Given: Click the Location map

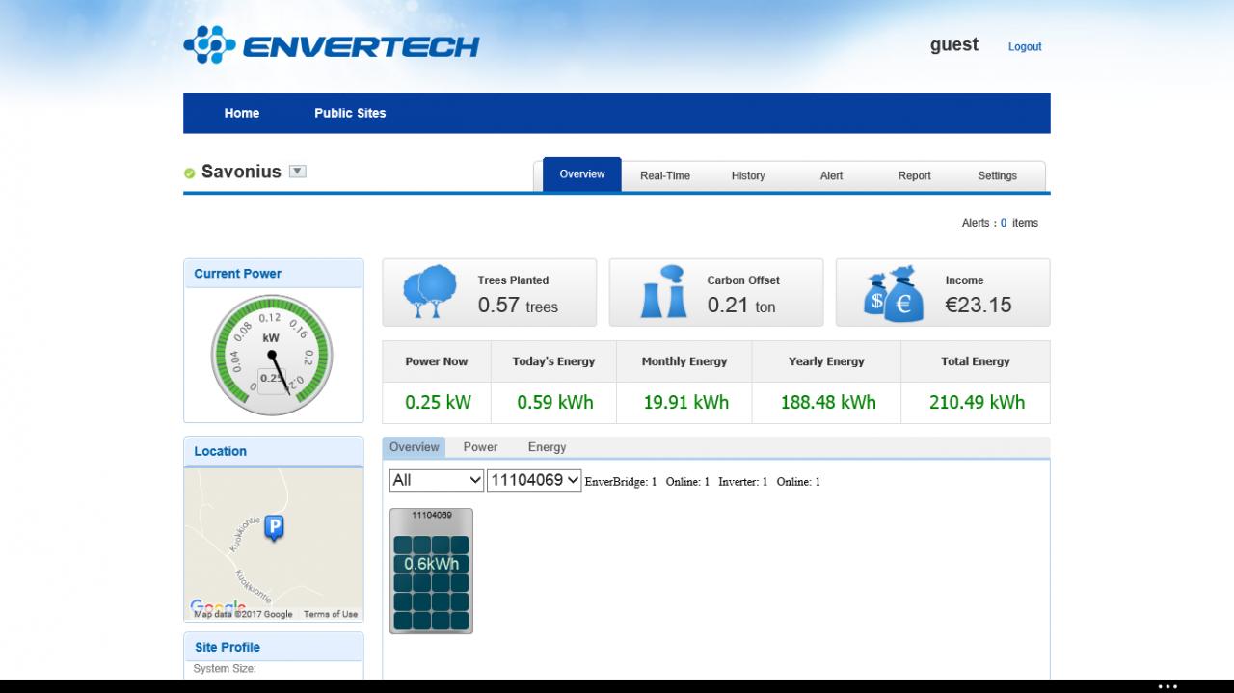Looking at the screenshot, I should [274, 545].
